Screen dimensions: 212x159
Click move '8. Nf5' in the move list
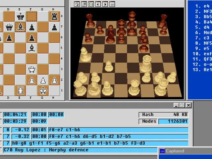coord(203,43)
